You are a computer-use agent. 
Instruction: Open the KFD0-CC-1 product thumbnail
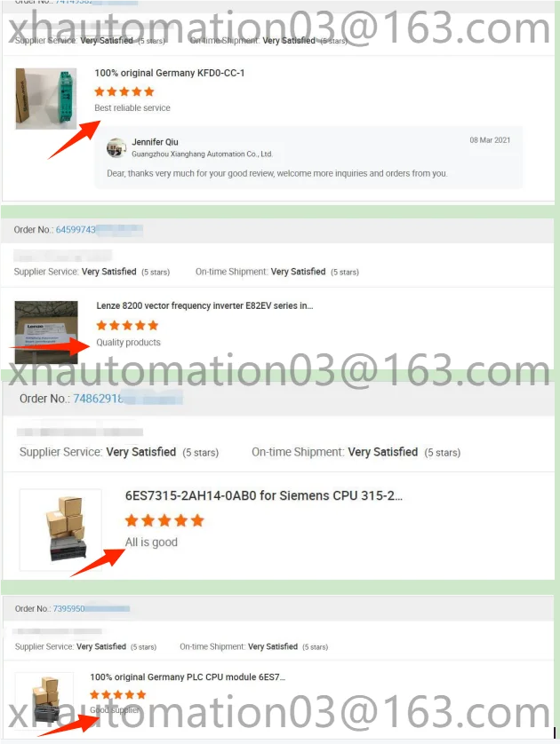pos(46,99)
